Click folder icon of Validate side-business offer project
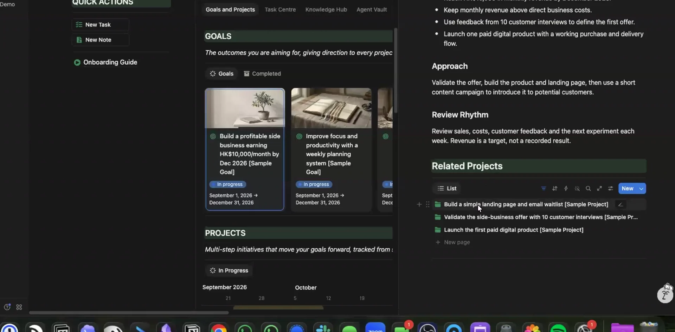 (438, 217)
